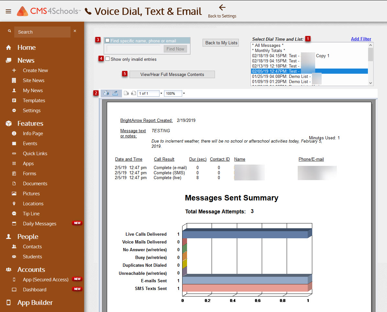This screenshot has width=387, height=312.
Task: Click the Templates icon
Action: (x=14, y=100)
